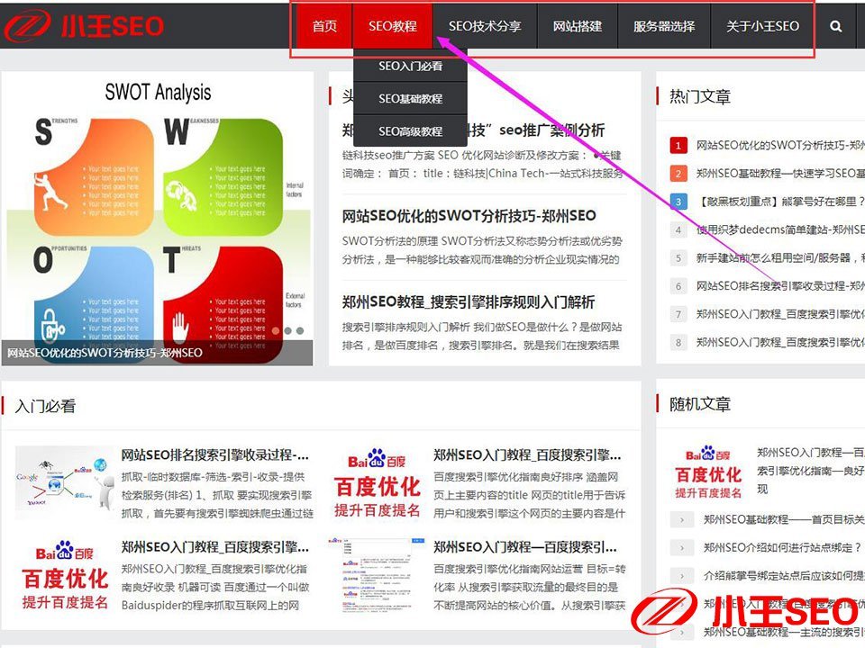The image size is (865, 648).
Task: Click the red rank 1 badge
Action: pos(678,146)
